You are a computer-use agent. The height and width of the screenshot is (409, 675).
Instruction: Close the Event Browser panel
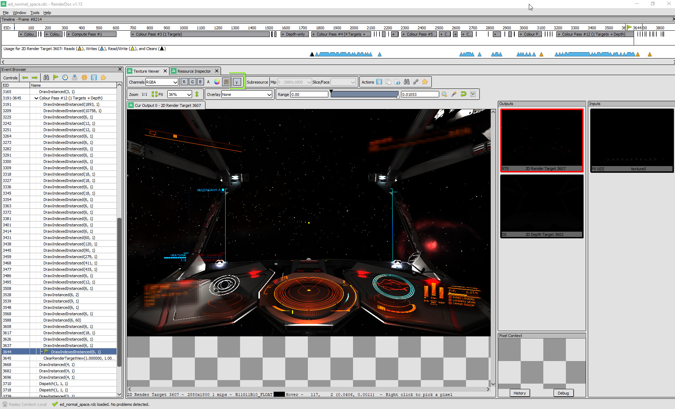(x=120, y=69)
